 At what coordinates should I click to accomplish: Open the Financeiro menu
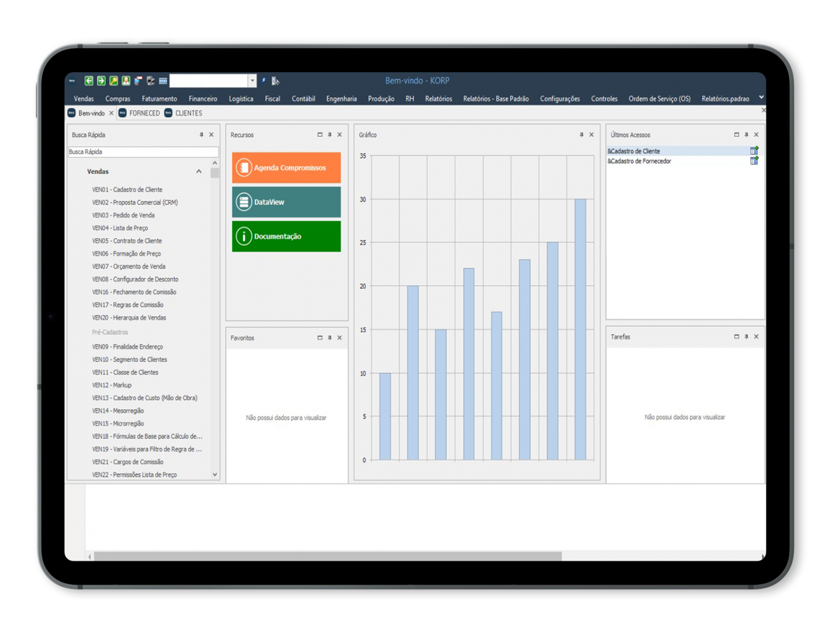pyautogui.click(x=203, y=99)
